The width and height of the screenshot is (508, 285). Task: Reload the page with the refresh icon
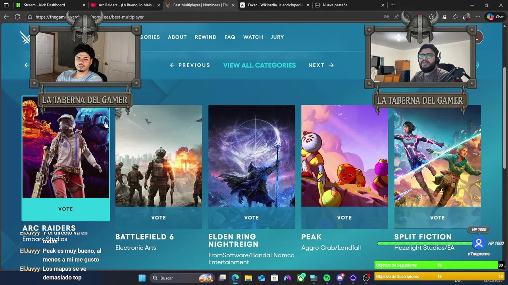(x=17, y=17)
